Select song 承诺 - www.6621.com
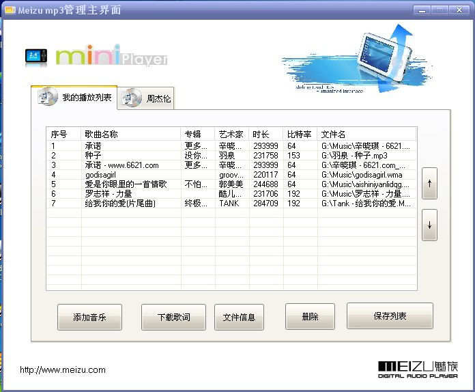This screenshot has width=475, height=392. (x=231, y=165)
